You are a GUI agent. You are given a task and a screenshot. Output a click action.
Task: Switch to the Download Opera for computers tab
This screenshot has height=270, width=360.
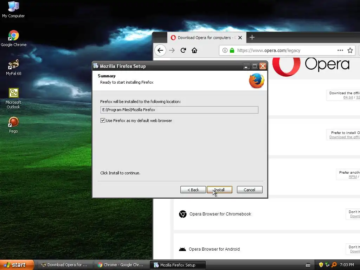click(x=207, y=38)
